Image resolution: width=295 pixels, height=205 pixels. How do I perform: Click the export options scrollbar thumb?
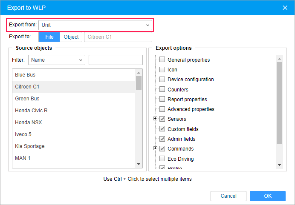click(x=279, y=103)
